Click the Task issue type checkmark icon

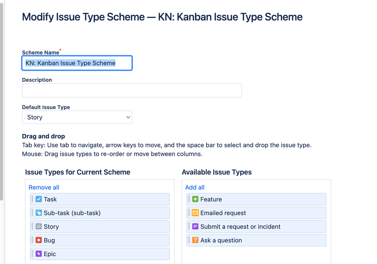[38, 199]
